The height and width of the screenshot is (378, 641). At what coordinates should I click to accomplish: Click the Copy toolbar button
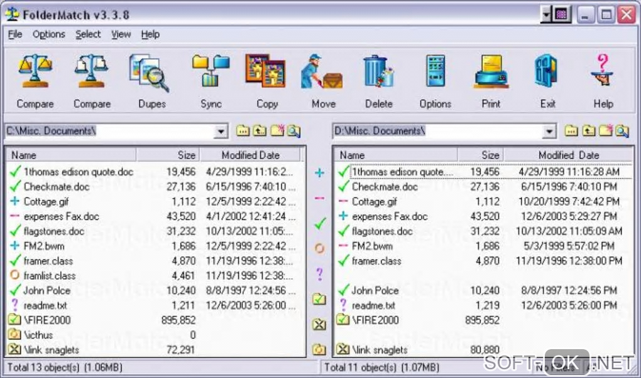tap(267, 81)
